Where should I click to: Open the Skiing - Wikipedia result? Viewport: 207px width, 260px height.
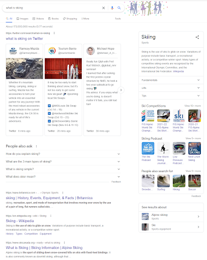20,221
